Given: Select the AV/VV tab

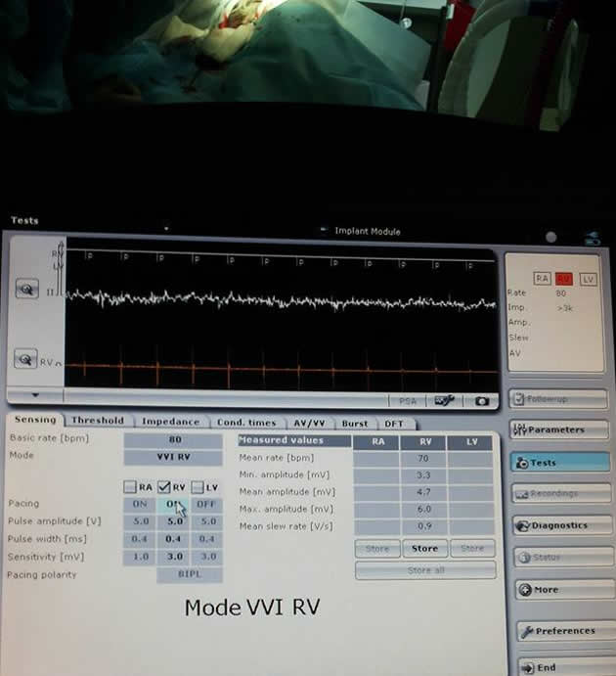Looking at the screenshot, I should coord(309,424).
